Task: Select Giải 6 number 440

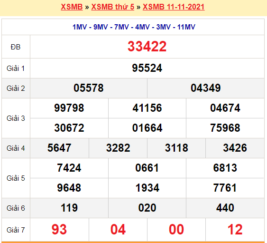Action: pos(225,208)
